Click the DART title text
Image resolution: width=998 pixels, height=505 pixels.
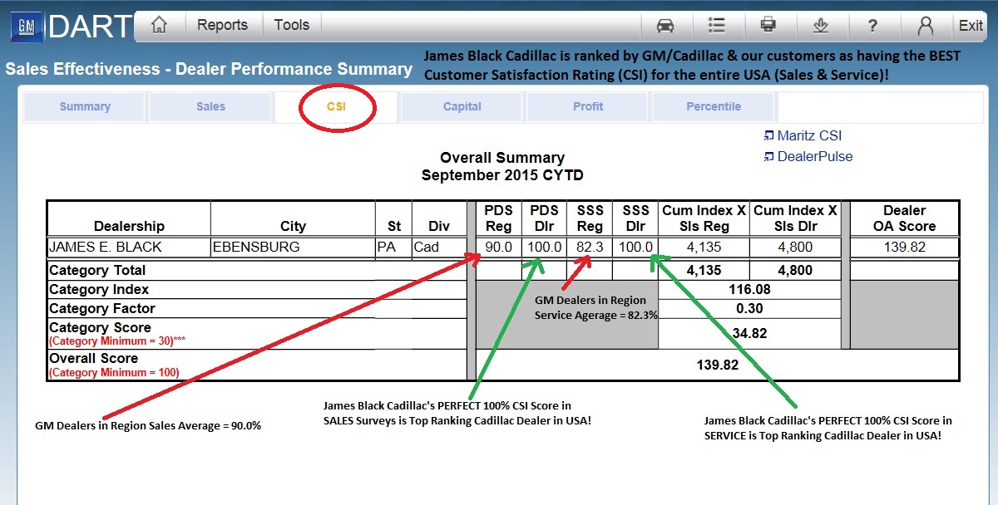90,27
